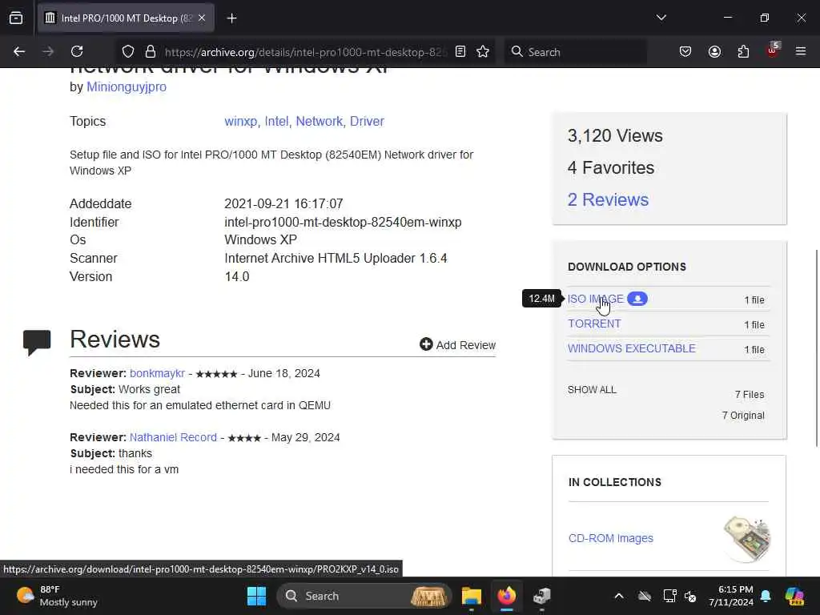
Task: Download the TORRENT file
Action: coord(595,324)
